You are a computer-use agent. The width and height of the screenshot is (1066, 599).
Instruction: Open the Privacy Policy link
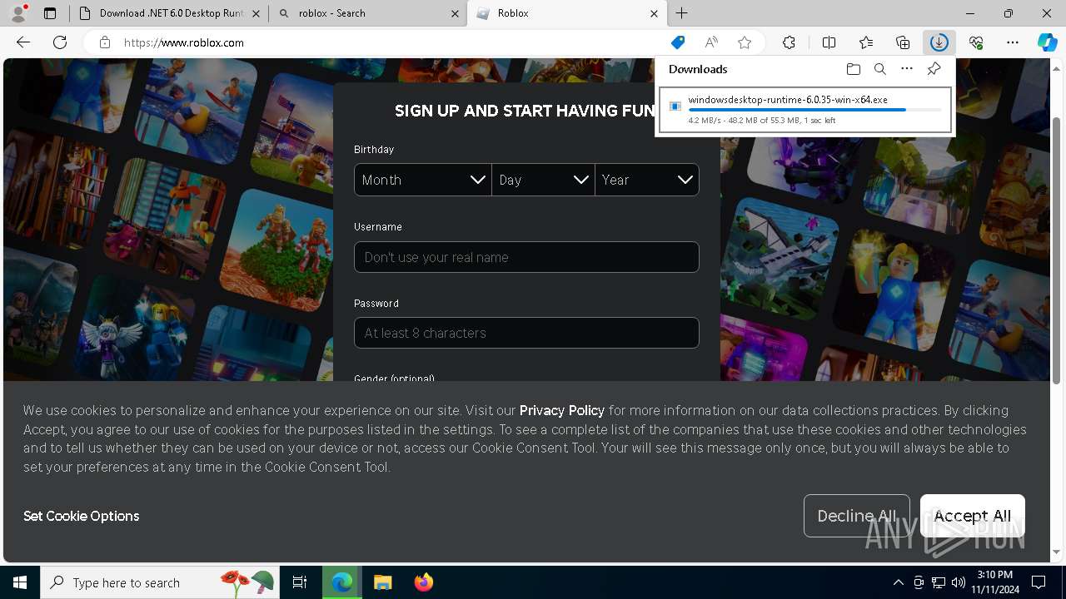(562, 410)
